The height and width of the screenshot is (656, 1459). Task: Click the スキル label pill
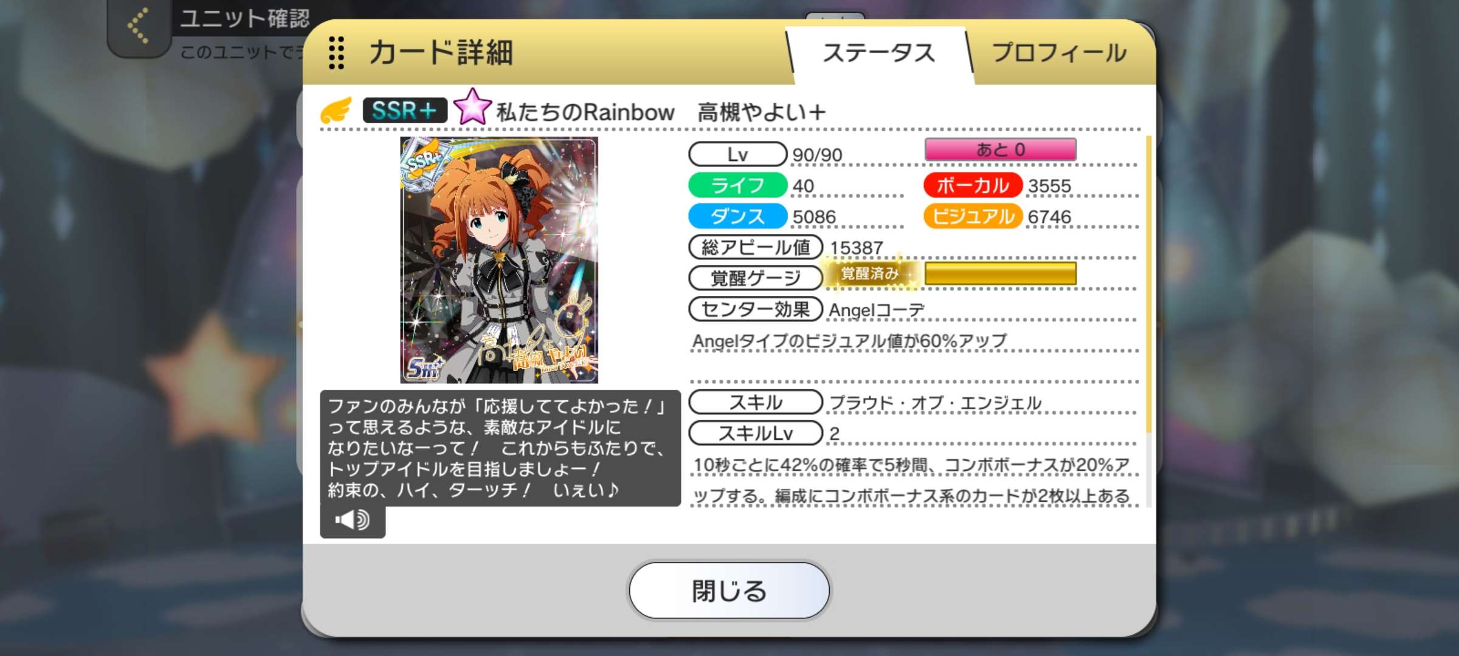point(756,402)
